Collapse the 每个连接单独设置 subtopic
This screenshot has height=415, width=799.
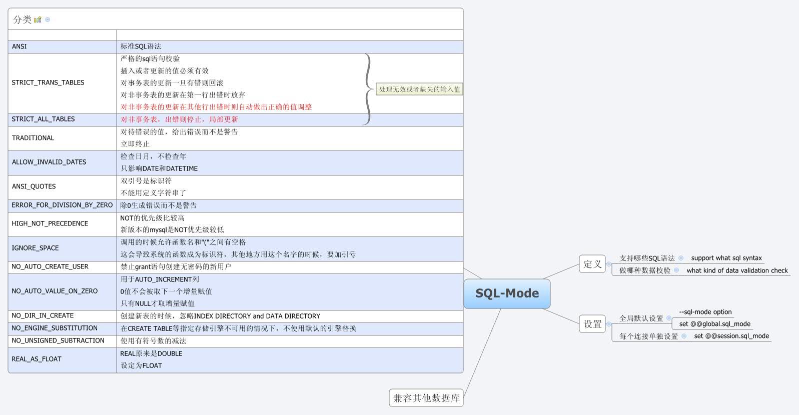pos(684,336)
